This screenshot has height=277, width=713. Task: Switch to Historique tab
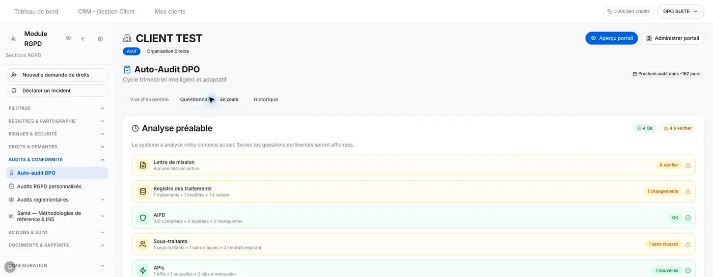point(266,99)
